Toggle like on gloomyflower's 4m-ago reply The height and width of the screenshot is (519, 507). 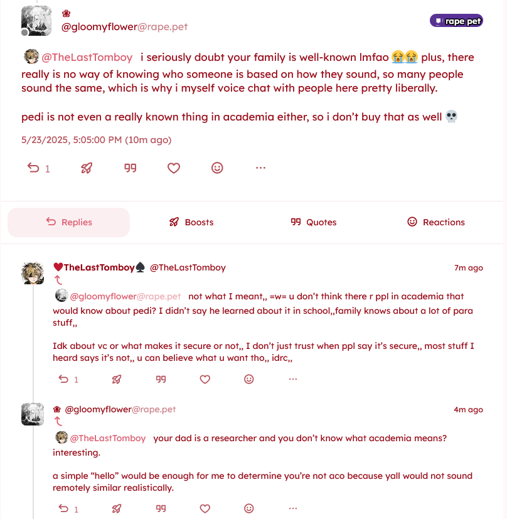[x=205, y=508]
